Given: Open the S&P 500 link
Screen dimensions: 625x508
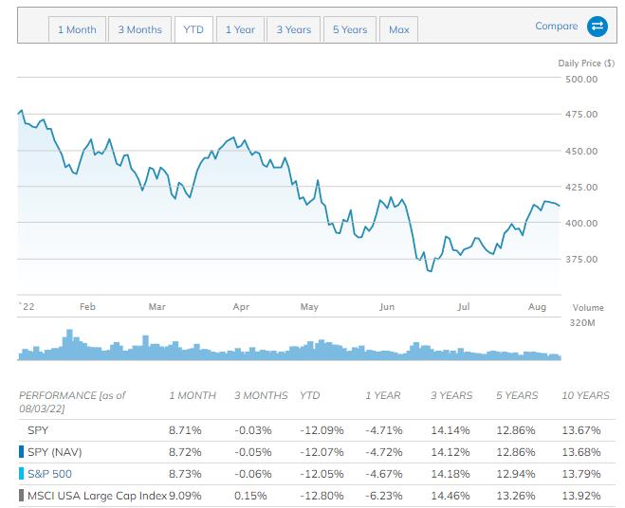Looking at the screenshot, I should pyautogui.click(x=50, y=474).
